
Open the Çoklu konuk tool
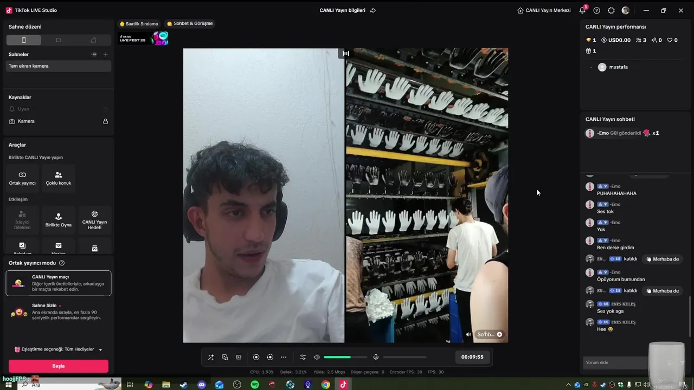(x=59, y=178)
